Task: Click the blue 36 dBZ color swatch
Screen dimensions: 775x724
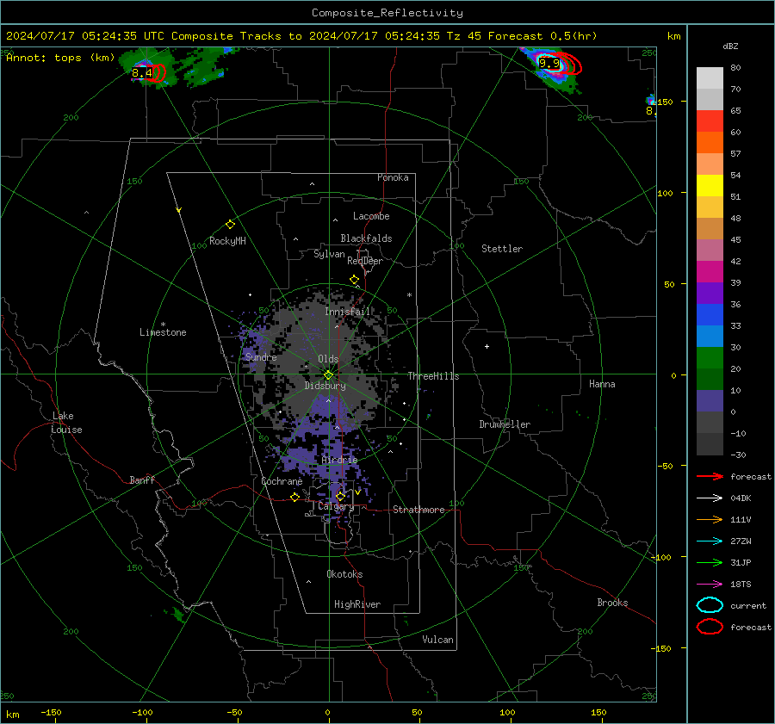Action: pyautogui.click(x=710, y=314)
